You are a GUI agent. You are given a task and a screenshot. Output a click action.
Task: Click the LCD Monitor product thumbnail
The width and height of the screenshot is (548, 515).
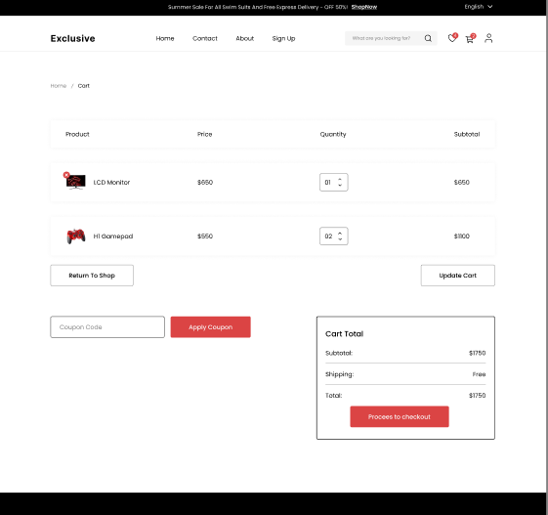[76, 182]
